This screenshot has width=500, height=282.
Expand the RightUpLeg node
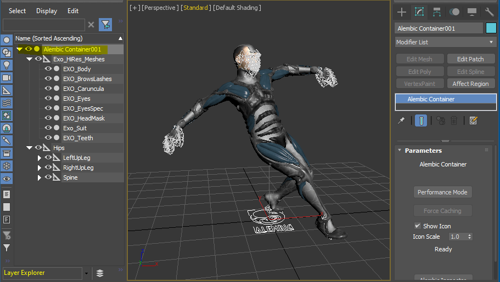pos(39,168)
